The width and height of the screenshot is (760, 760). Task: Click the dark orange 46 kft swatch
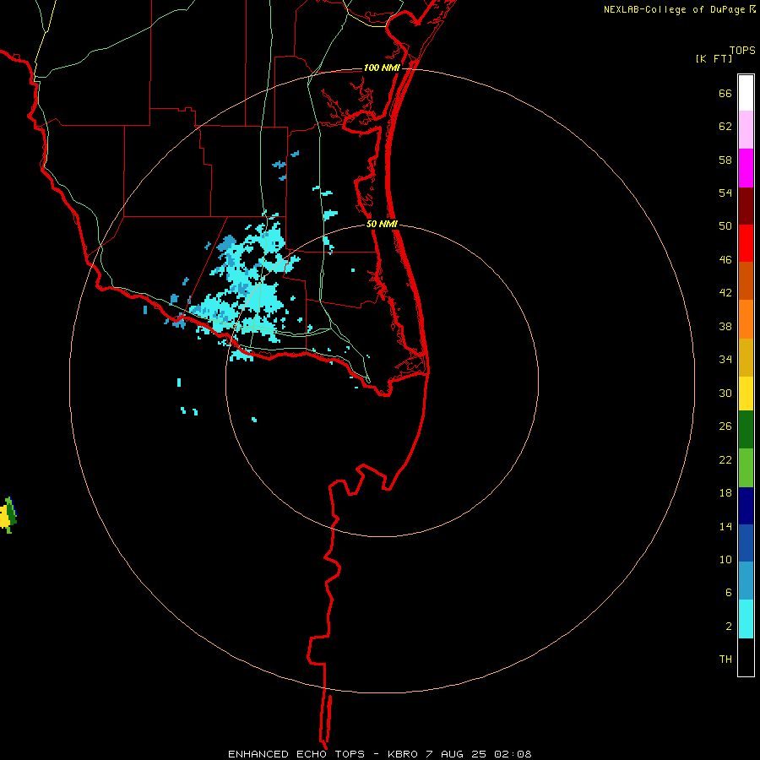click(x=746, y=280)
